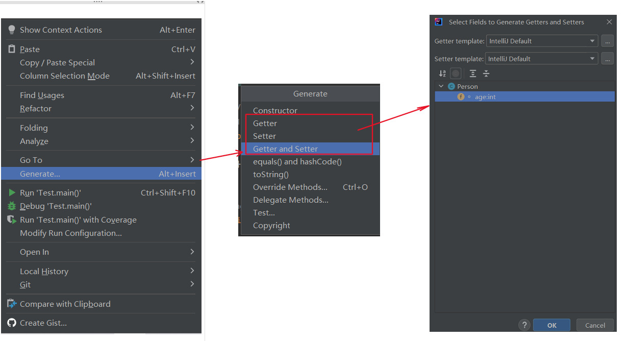
Task: Select Getter and Setter in Generate popup
Action: pos(310,149)
